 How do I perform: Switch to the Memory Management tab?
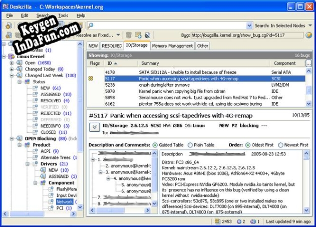172,46
